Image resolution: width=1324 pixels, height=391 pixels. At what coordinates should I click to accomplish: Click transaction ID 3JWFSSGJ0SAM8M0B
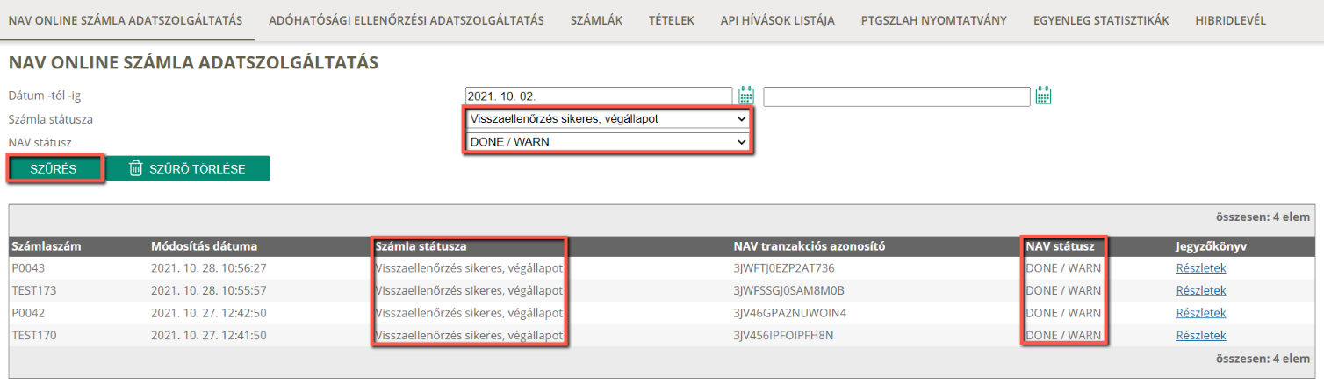click(788, 290)
